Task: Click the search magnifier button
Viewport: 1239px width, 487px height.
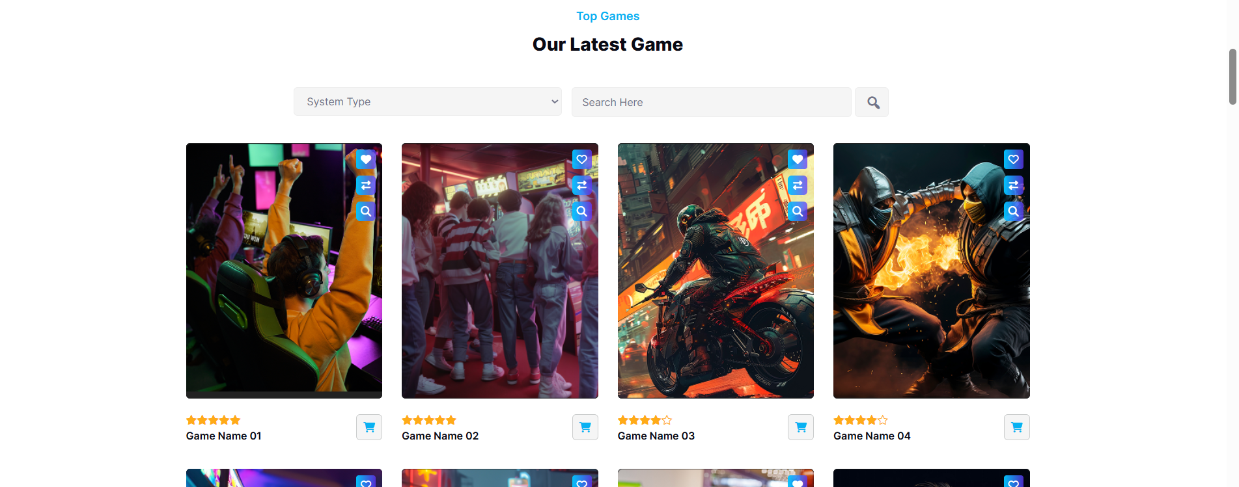Action: pyautogui.click(x=872, y=102)
